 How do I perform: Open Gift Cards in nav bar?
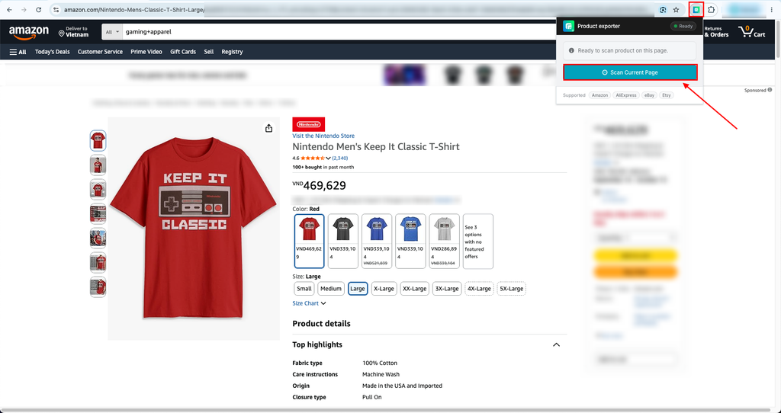pos(183,52)
